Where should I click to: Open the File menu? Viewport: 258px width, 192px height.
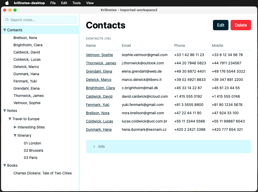click(x=53, y=3)
